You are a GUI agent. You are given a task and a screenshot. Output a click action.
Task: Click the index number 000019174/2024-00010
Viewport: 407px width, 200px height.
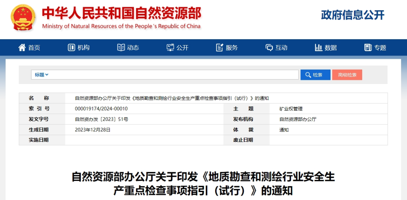(x=101, y=108)
